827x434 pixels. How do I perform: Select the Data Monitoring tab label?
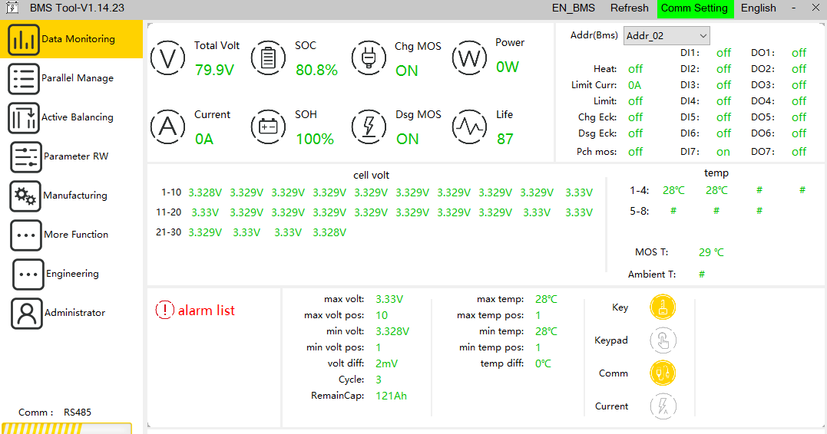[78, 39]
